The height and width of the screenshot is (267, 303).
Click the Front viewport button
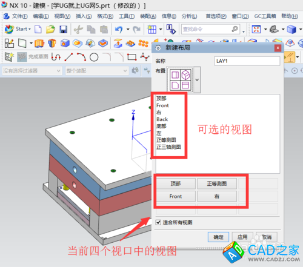point(176,196)
